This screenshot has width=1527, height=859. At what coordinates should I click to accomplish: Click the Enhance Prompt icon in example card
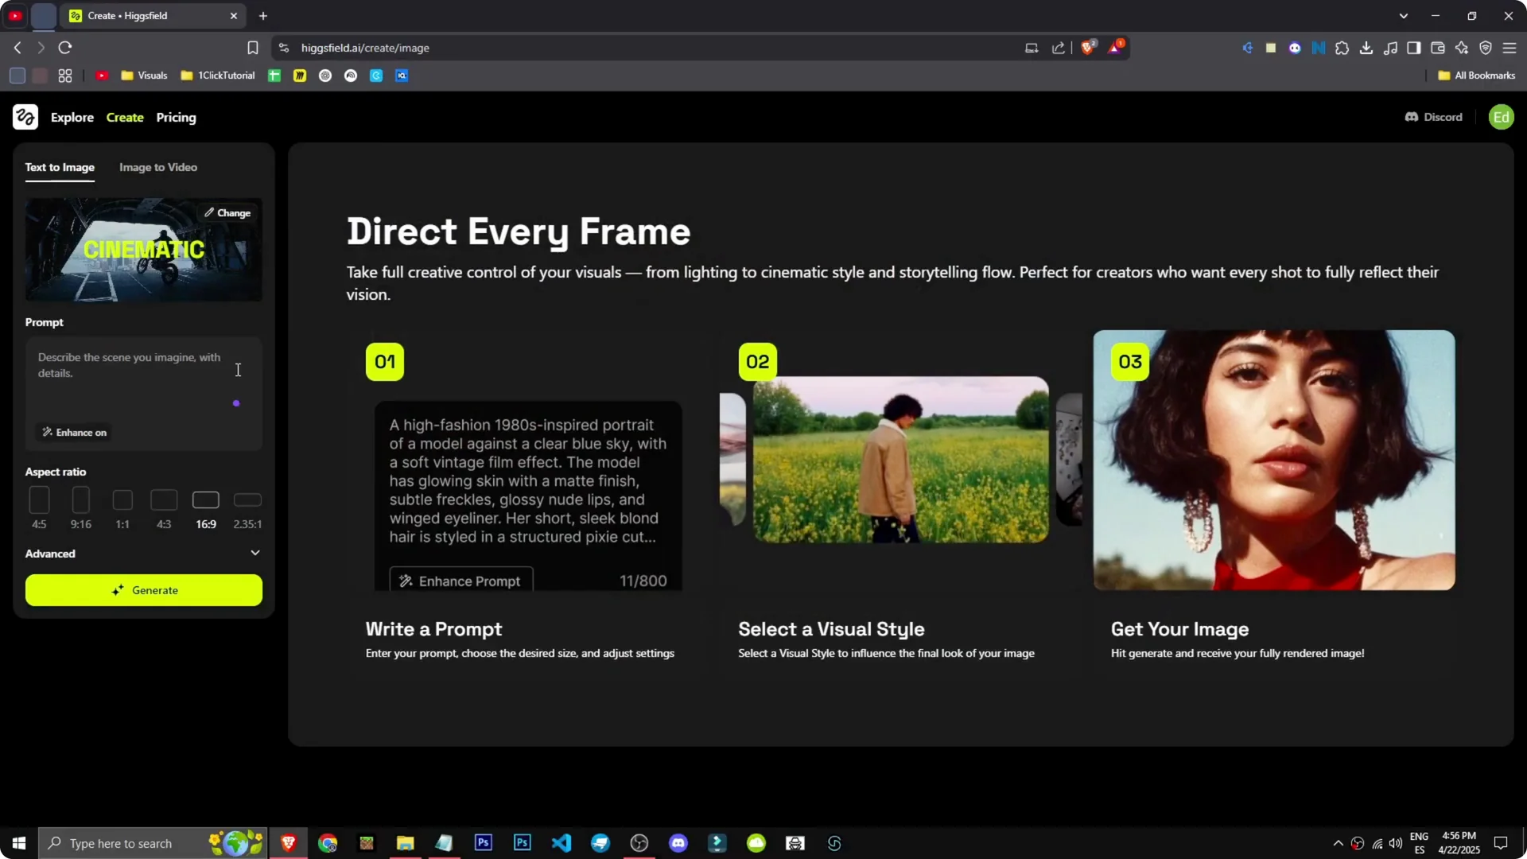[406, 581]
